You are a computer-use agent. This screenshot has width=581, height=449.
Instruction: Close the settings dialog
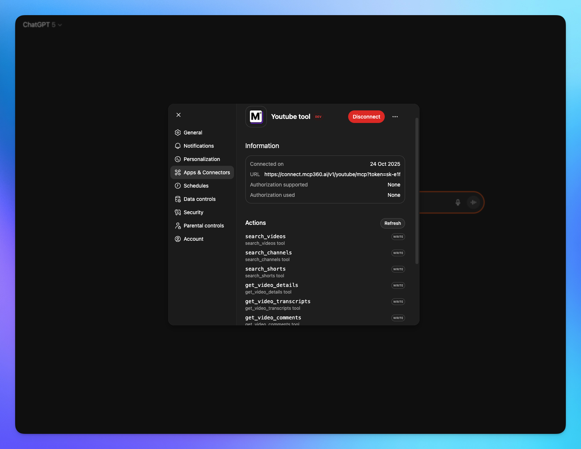[179, 115]
